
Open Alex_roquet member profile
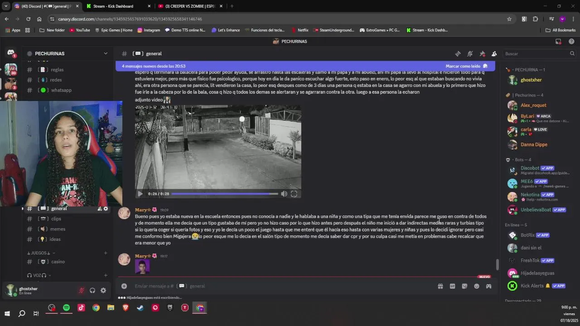(x=539, y=105)
